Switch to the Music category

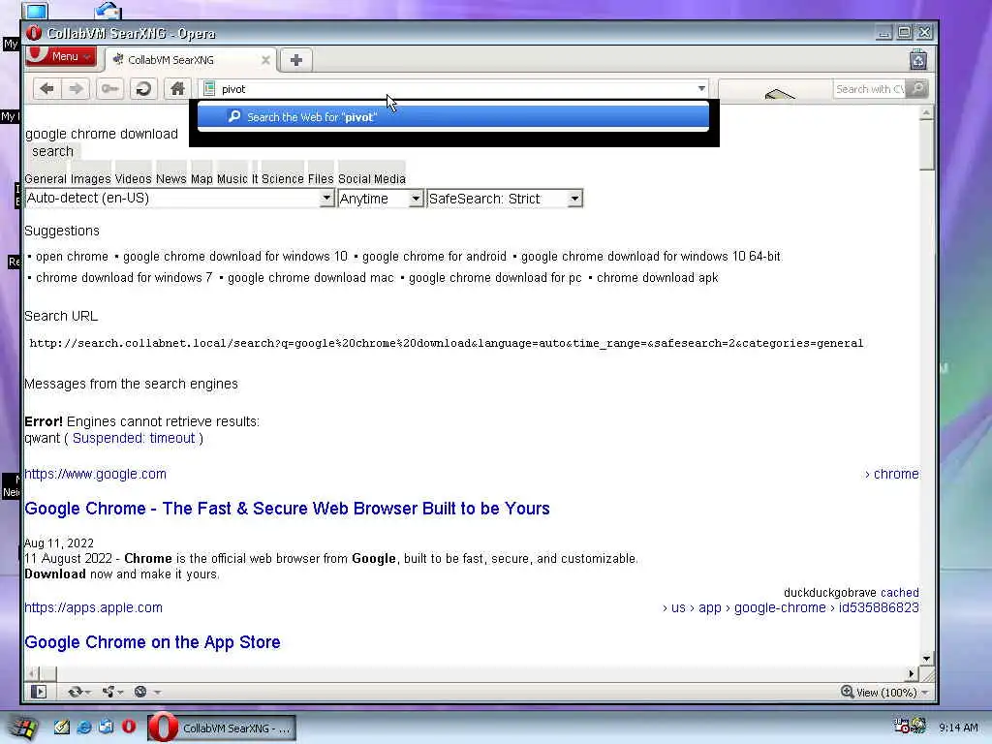(232, 179)
